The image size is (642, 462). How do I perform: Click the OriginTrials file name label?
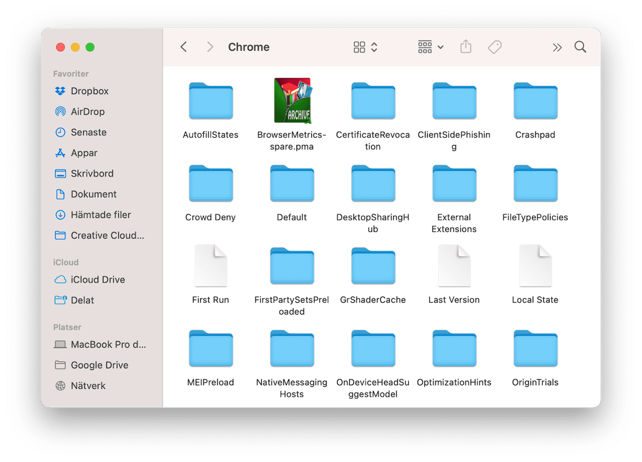535,382
